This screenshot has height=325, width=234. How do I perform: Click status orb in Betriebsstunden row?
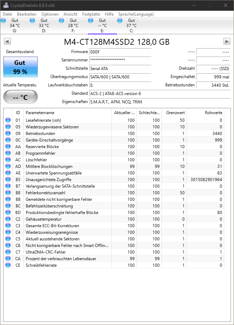[8, 133]
